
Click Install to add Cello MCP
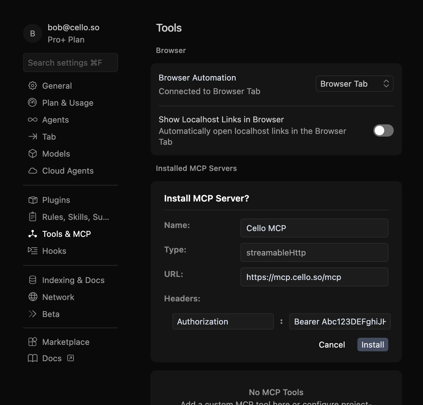pos(373,344)
